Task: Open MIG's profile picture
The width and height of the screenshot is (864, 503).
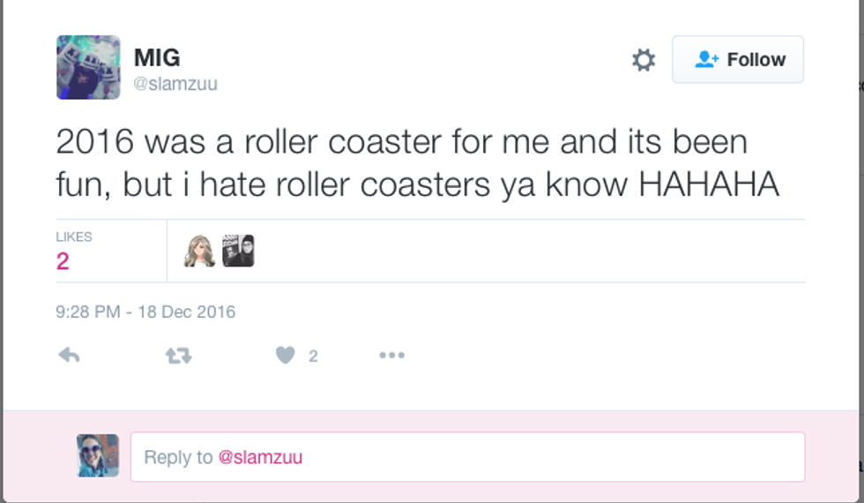Action: pyautogui.click(x=88, y=67)
